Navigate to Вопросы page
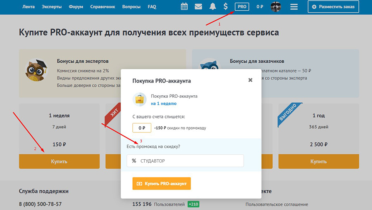 (131, 7)
